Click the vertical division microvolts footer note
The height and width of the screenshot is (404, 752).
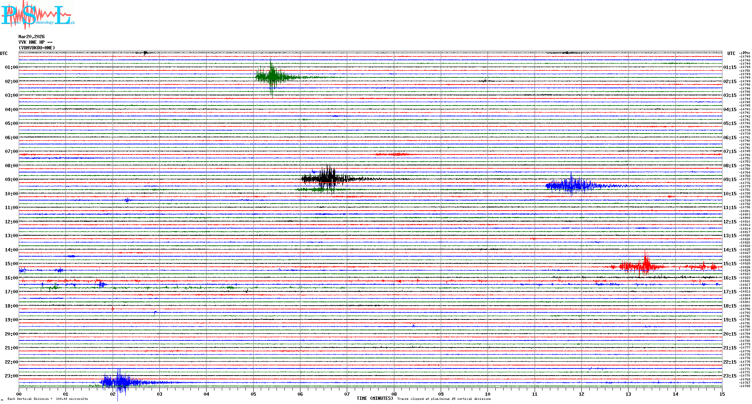(48, 399)
